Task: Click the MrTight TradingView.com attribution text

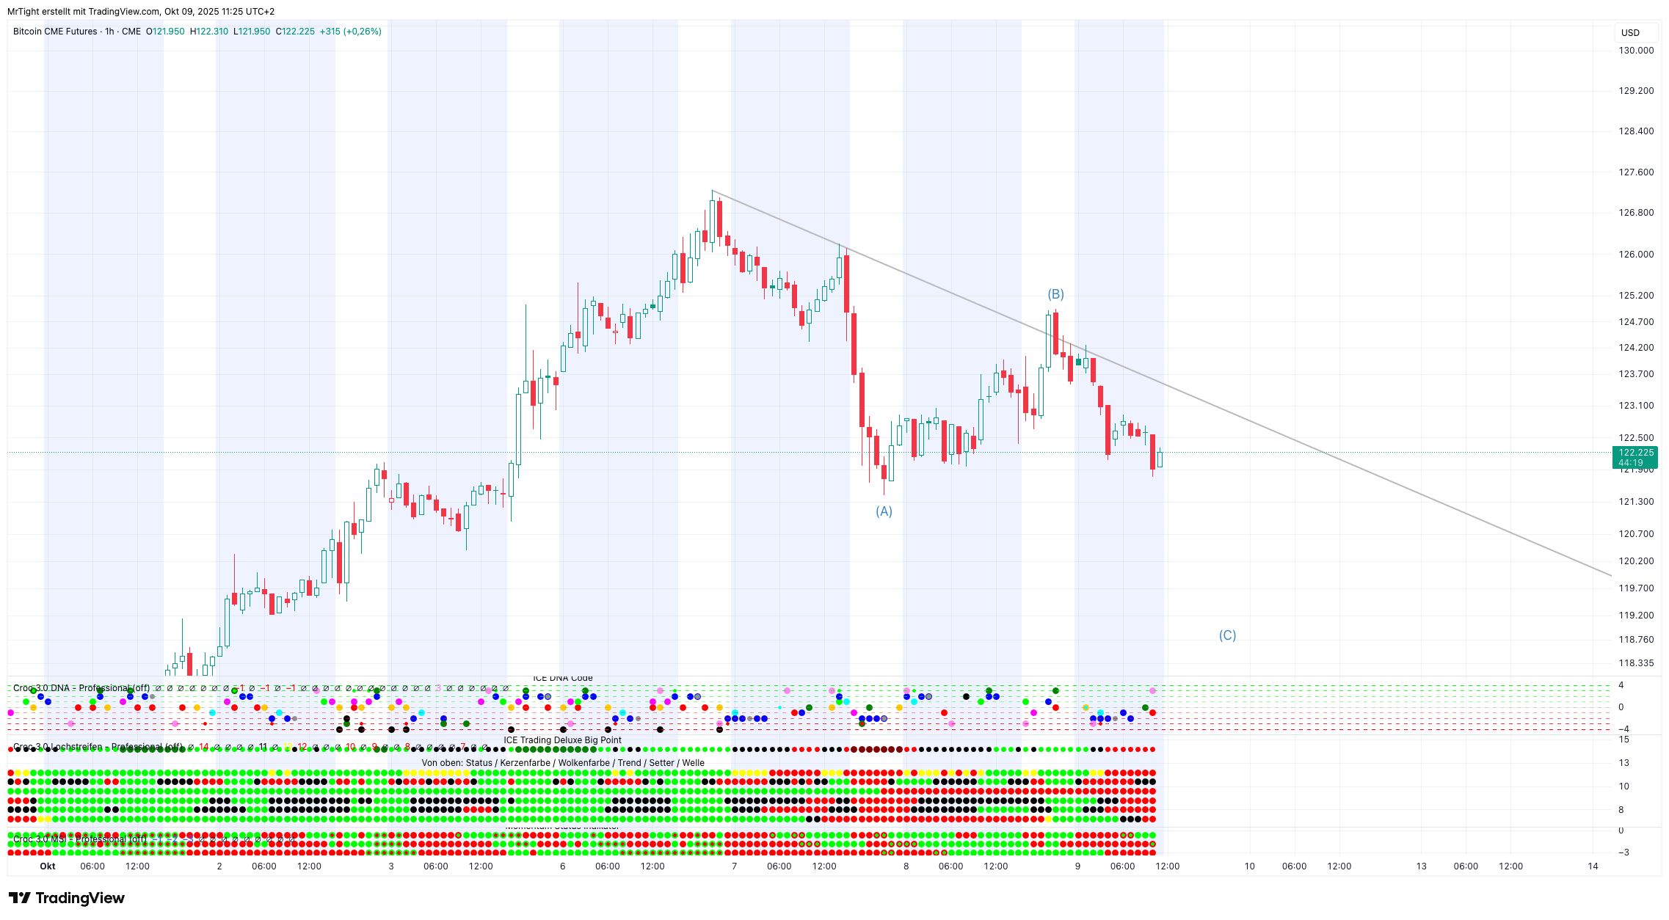Action: 141,11
